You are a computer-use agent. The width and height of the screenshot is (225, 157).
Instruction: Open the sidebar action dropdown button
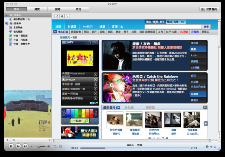pyautogui.click(x=14, y=140)
